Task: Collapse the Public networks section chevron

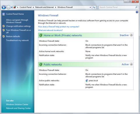Action: point(131,64)
